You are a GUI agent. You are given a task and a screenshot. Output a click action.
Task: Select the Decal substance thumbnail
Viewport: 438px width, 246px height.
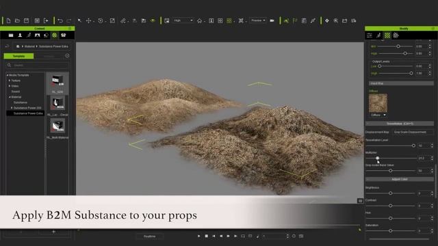(57, 103)
